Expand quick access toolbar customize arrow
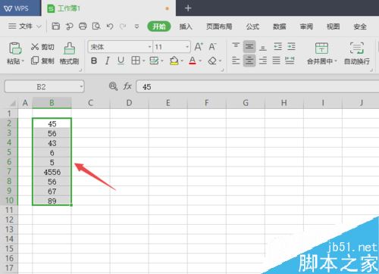Image resolution: width=379 pixels, height=274 pixels. [x=136, y=26]
